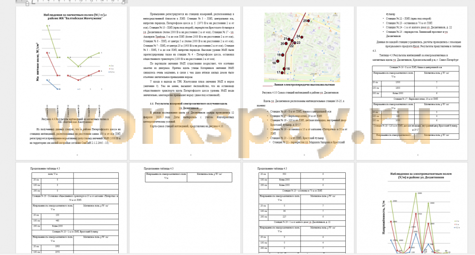Click paragraph starting "Из полученных данных следует"
475x255 pixels.
[75, 136]
